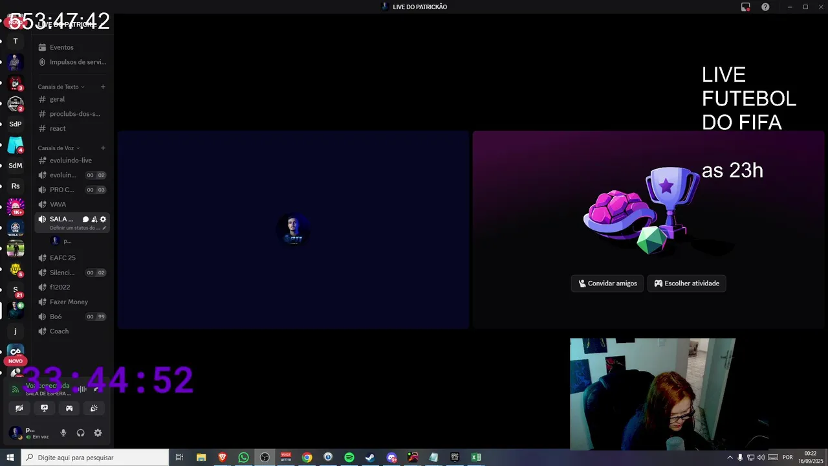Add a channel to Canais de Voz
828x466 pixels.
103,148
